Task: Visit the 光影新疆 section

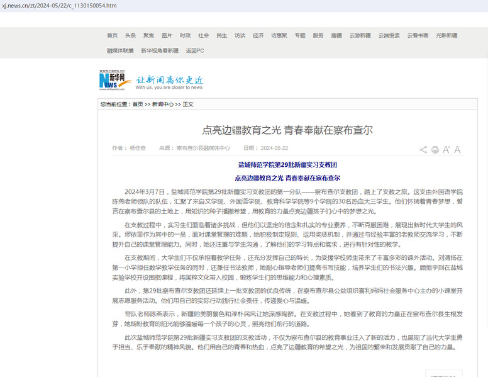Action: tap(447, 35)
